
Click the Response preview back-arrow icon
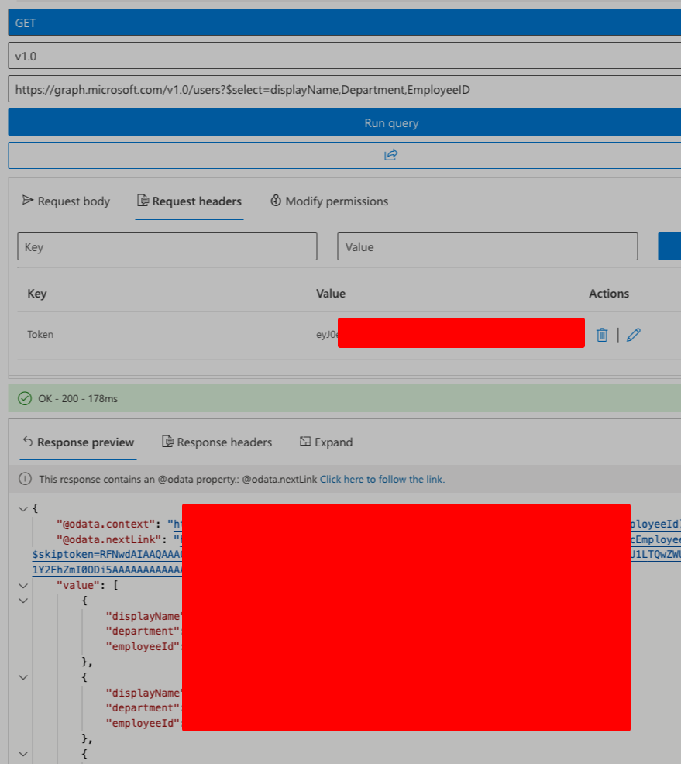28,442
